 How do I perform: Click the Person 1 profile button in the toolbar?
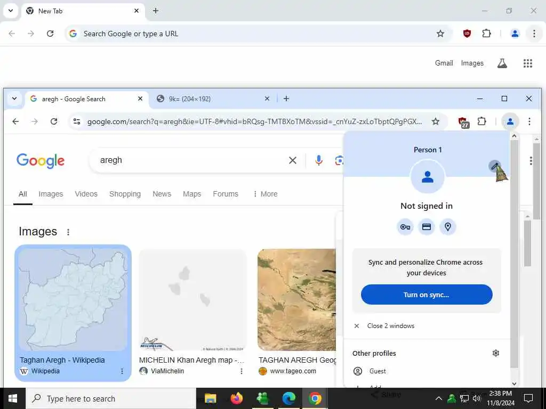point(510,121)
